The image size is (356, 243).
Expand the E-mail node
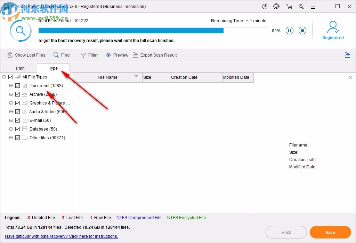pos(11,120)
